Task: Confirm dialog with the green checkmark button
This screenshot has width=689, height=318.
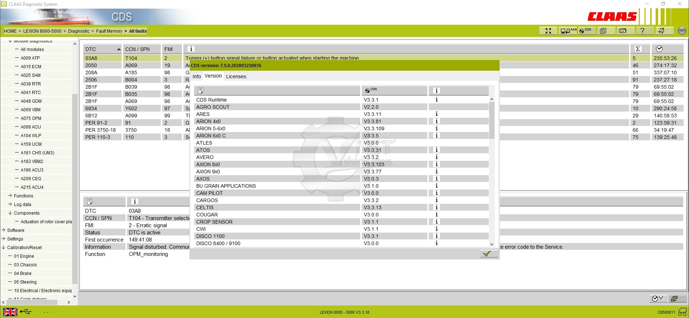Action: (x=487, y=254)
